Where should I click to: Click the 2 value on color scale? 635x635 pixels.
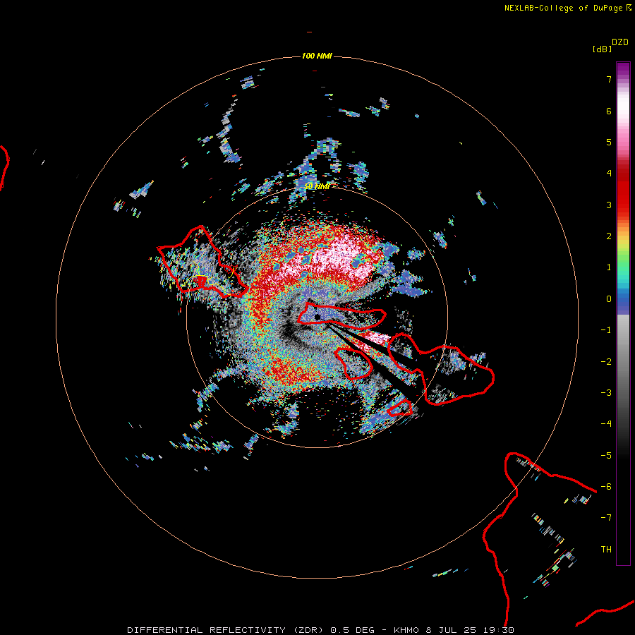point(609,236)
